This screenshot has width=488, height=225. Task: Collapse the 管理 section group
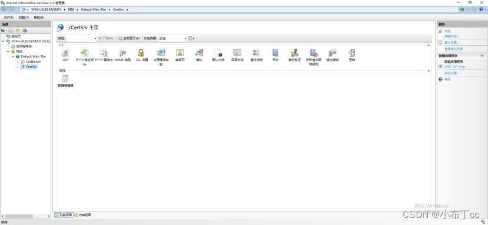point(429,71)
